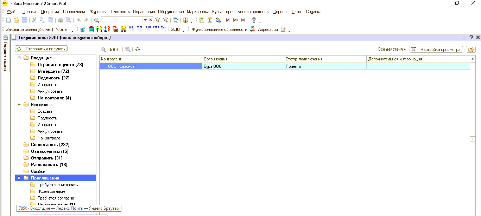Click the Отправить и получить button
The height and width of the screenshot is (216, 481).
42,49
